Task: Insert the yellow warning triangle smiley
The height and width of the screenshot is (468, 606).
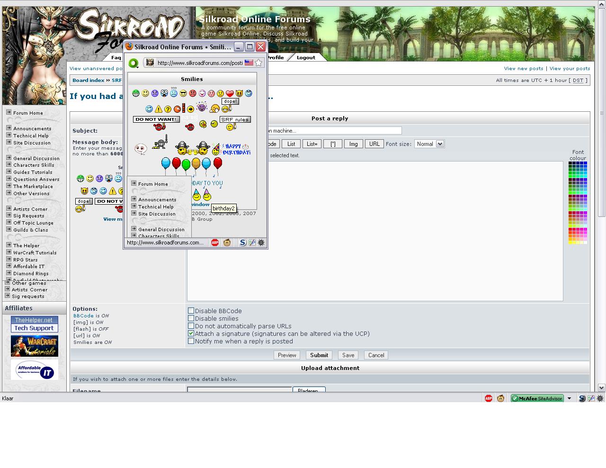Action: point(159,109)
